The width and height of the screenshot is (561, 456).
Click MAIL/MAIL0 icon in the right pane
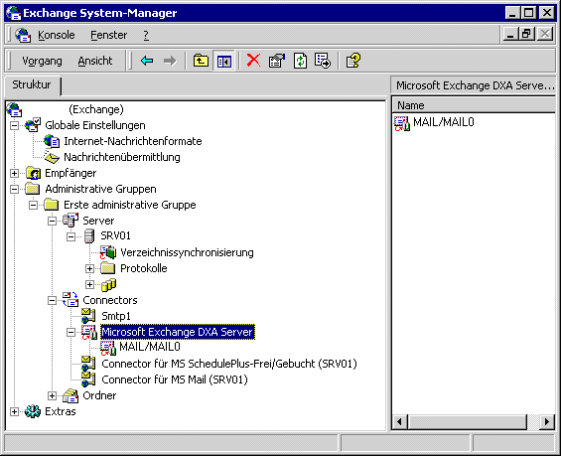tap(402, 123)
